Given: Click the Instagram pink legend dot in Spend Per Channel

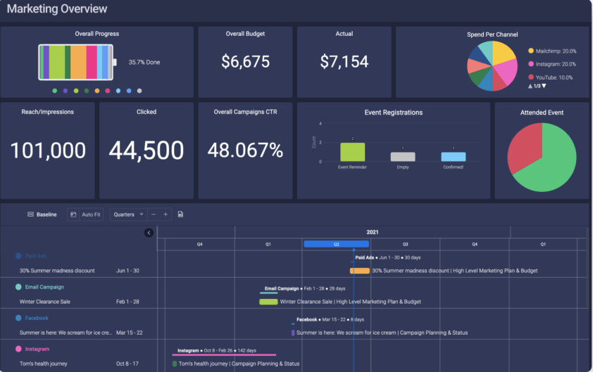Looking at the screenshot, I should click(531, 64).
